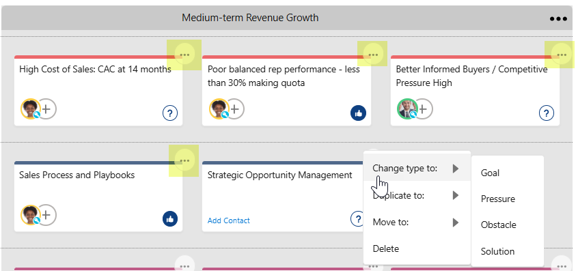Viewport: 578px width, 271px height.
Task: Click the Add Contact link
Action: (x=229, y=220)
